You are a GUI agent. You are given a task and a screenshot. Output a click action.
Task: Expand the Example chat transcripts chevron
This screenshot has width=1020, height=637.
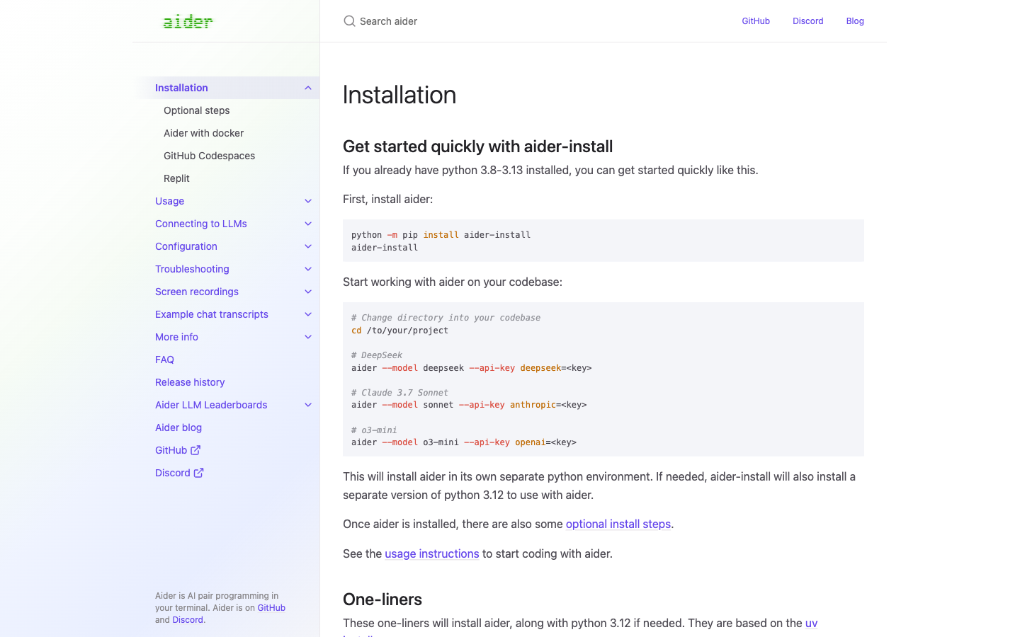[x=308, y=314]
